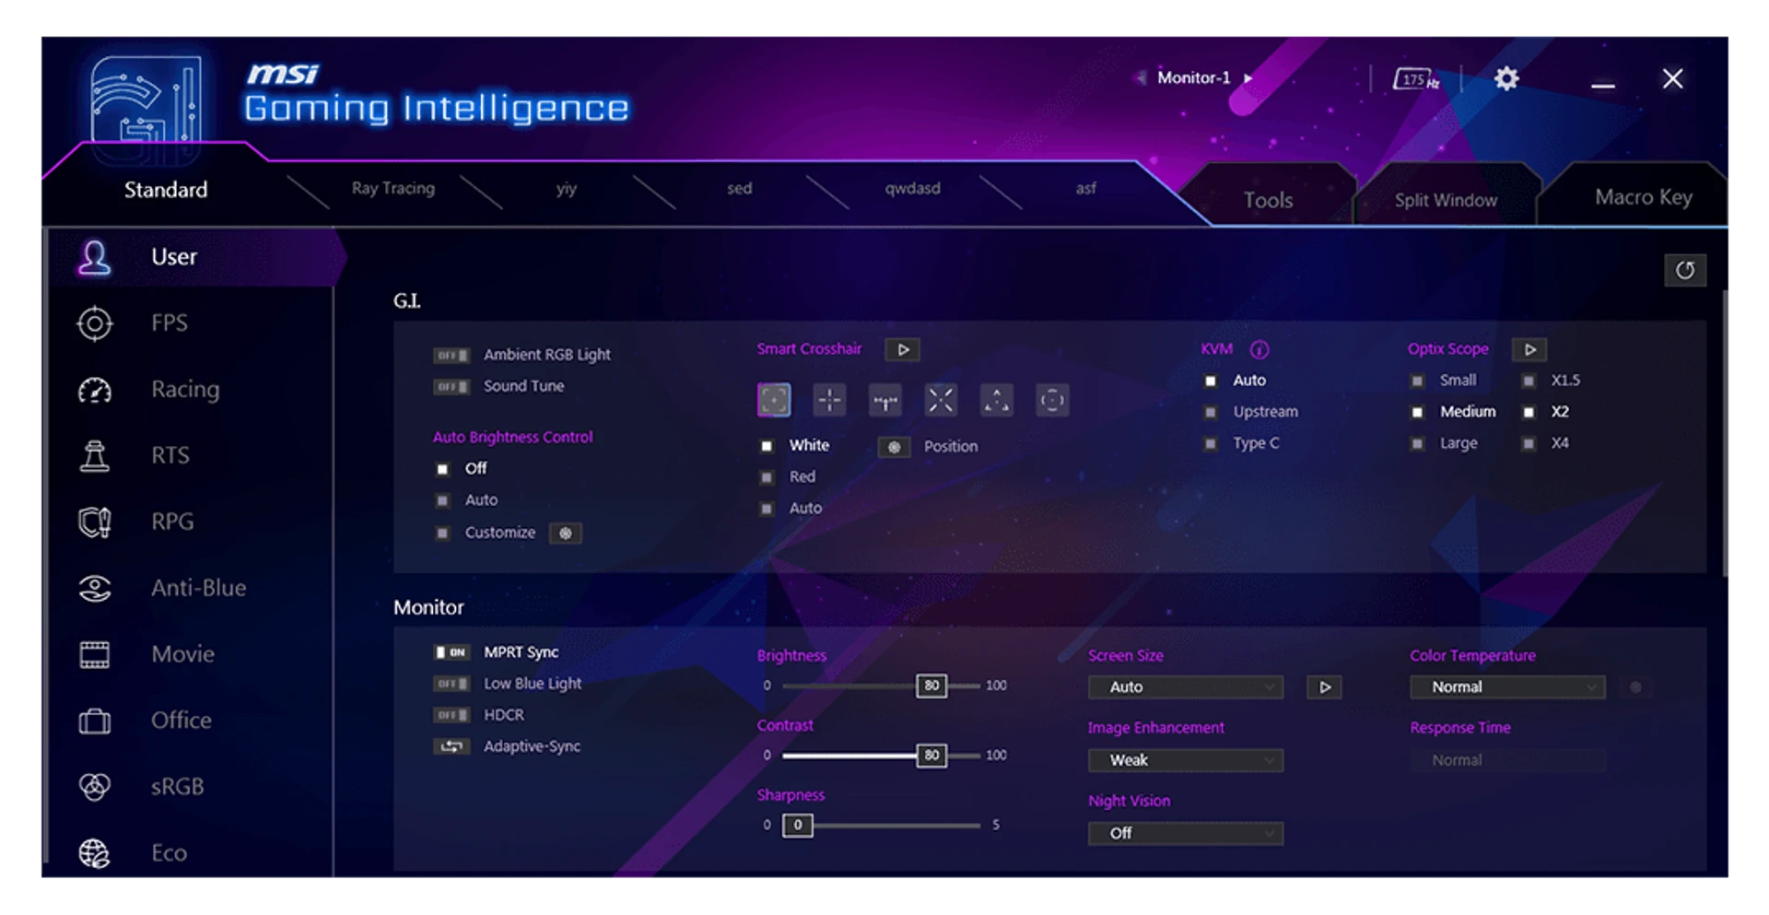Enable the Low Blue Light toggle

(x=451, y=684)
